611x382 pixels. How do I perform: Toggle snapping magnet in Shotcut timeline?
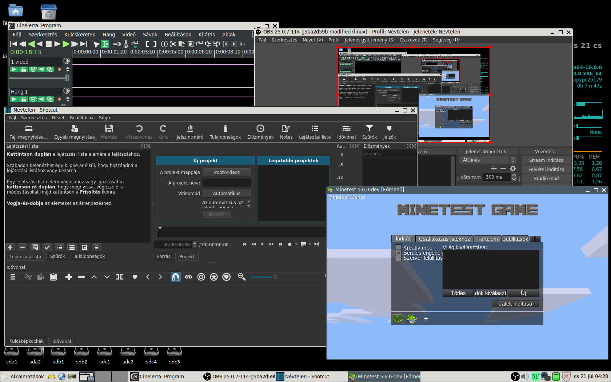(175, 277)
